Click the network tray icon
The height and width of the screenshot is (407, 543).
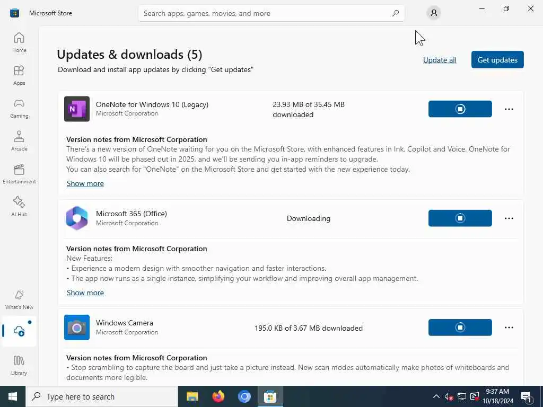(462, 396)
